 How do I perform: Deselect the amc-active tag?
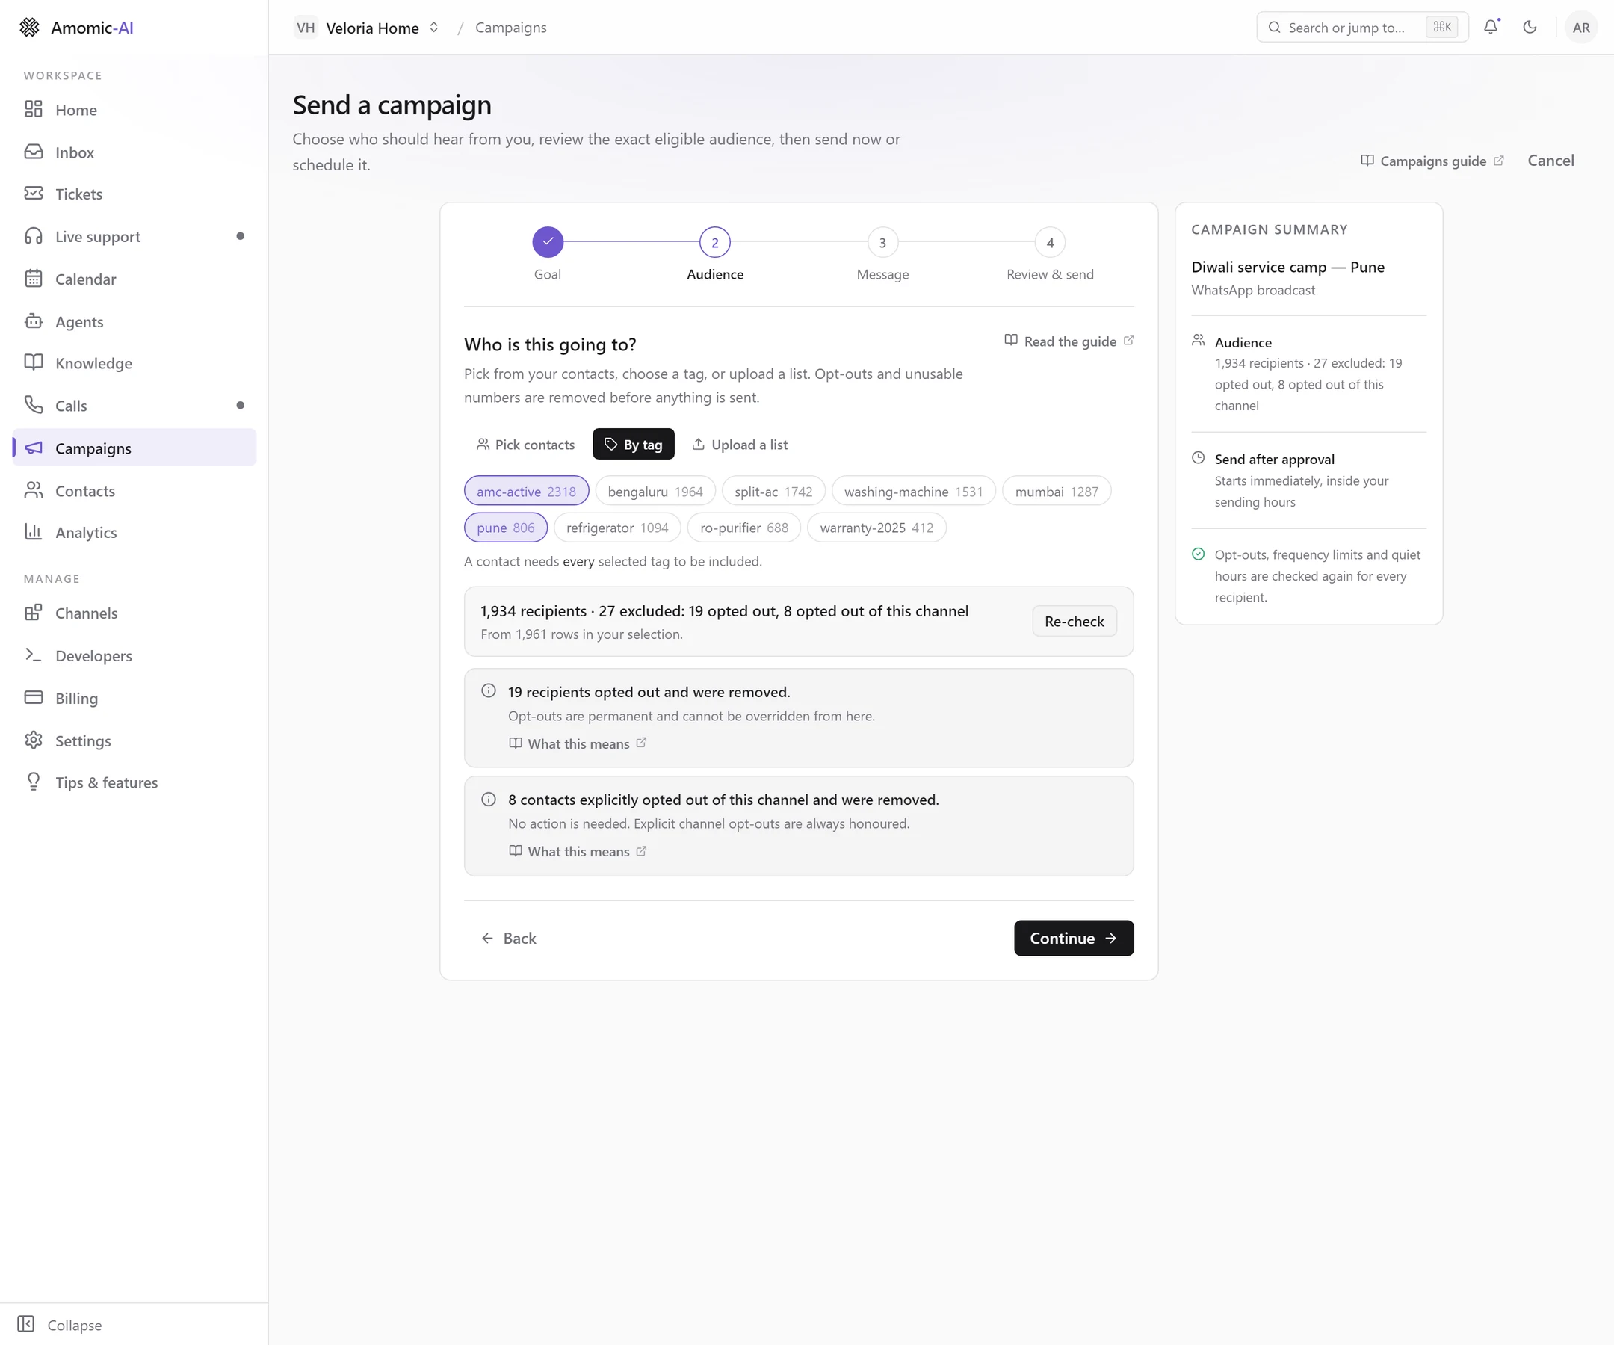[x=526, y=491]
